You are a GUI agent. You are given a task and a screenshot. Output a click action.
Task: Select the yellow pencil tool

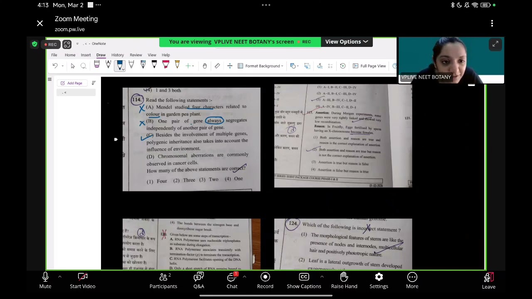tap(177, 65)
